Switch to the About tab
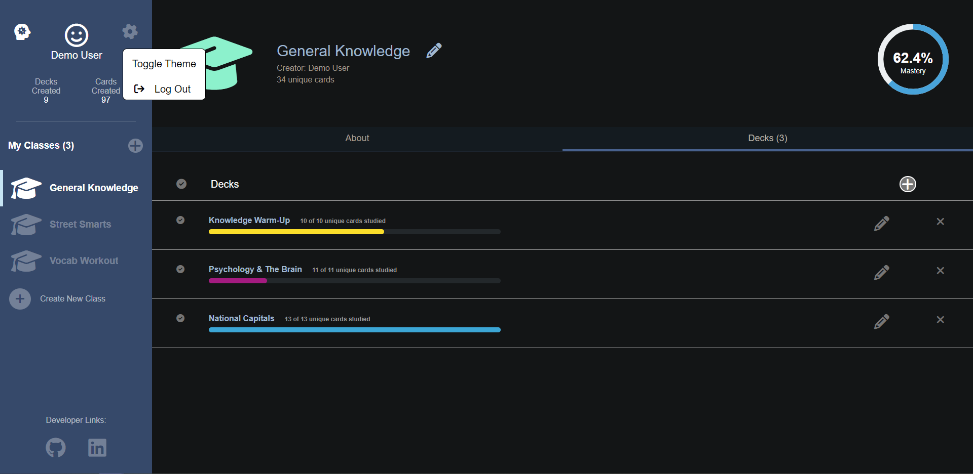This screenshot has height=474, width=973. click(357, 138)
